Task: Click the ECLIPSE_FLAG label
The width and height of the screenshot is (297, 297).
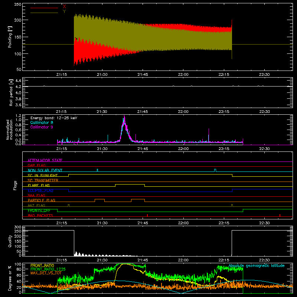Action: coord(40,190)
